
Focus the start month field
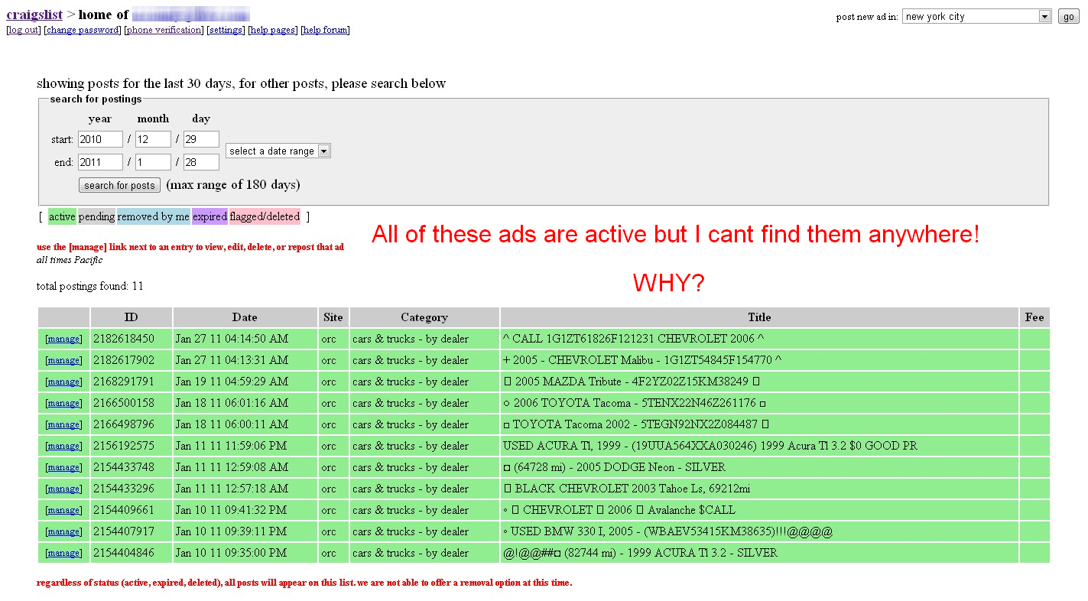(x=153, y=139)
